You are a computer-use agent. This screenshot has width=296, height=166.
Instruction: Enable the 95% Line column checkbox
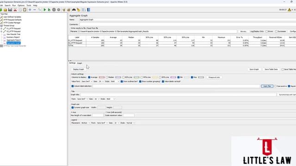point(142,77)
